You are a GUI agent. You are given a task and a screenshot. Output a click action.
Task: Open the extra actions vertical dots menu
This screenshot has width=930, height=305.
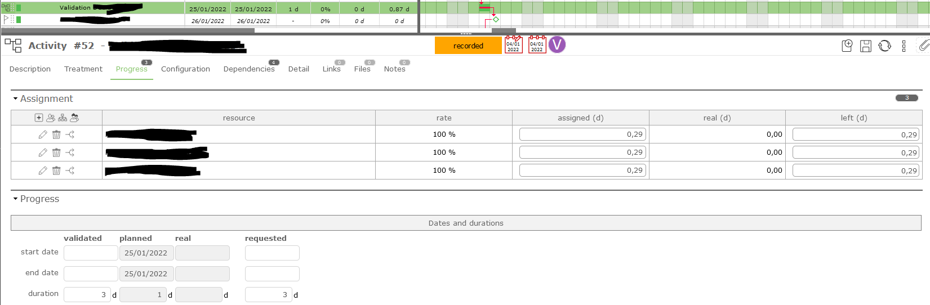point(904,46)
